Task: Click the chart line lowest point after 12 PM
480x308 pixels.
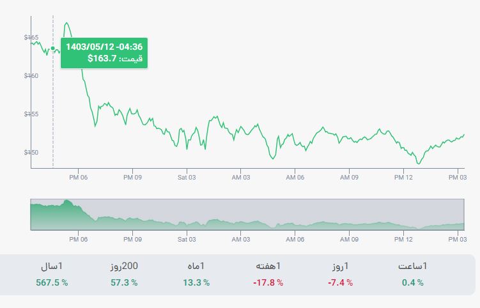Action: coord(419,164)
